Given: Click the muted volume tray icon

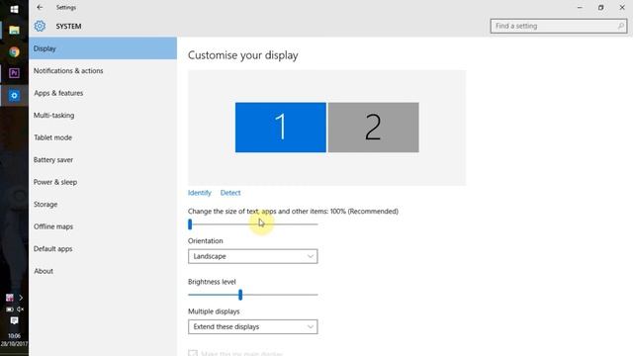Looking at the screenshot, I should [20, 310].
